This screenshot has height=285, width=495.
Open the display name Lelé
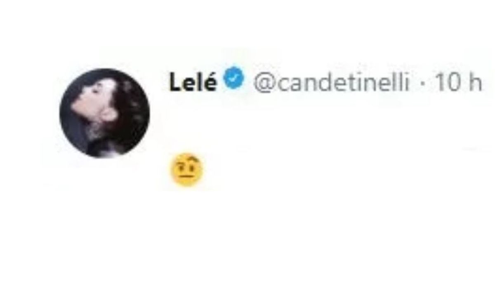tap(193, 82)
